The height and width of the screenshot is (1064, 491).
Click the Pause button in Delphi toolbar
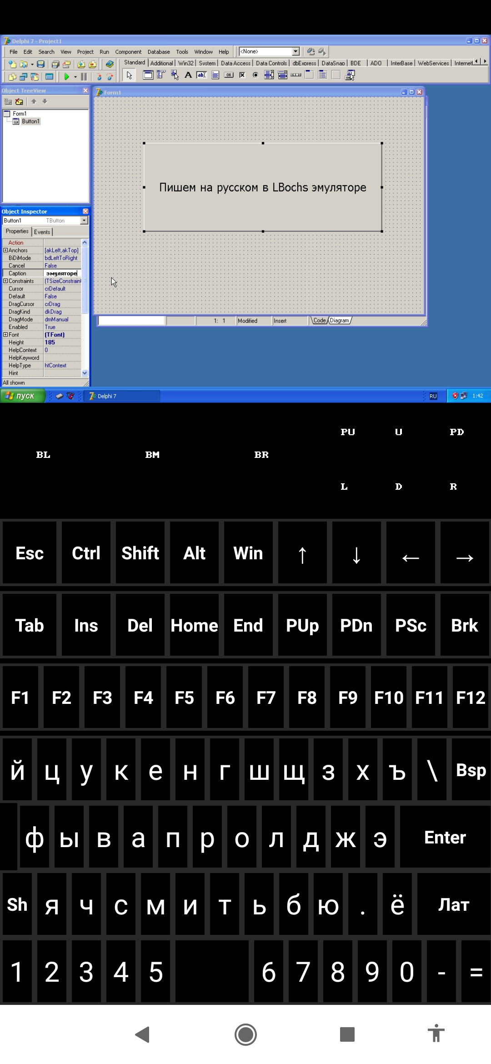tap(84, 77)
